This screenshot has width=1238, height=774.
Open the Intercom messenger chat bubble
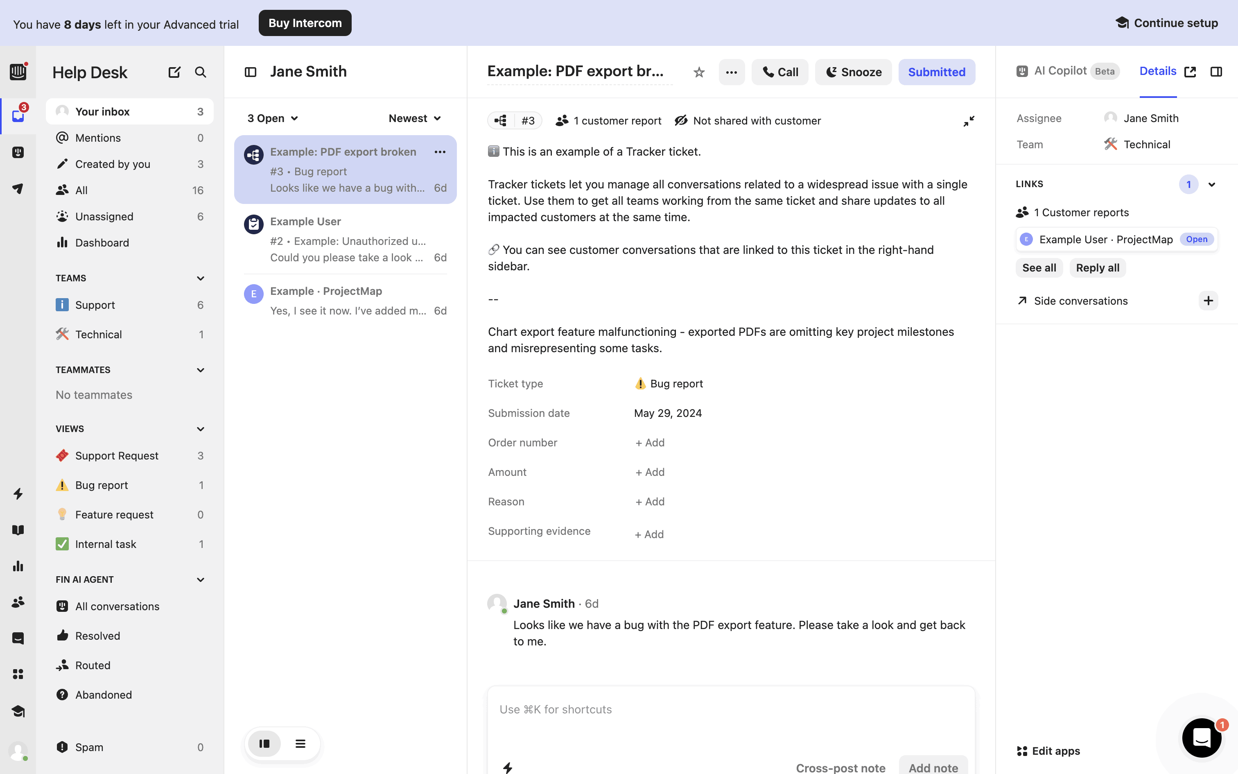click(x=1201, y=738)
